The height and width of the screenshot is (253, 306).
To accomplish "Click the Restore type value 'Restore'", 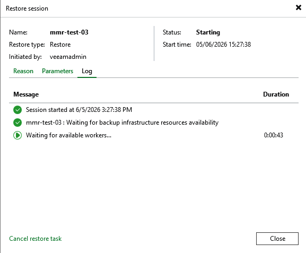I will 60,45.
